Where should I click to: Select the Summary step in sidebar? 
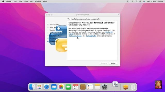pyautogui.click(x=53, y=42)
